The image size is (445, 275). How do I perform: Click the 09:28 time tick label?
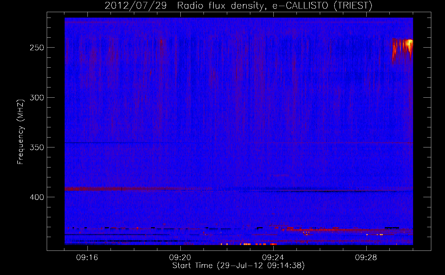(366, 258)
